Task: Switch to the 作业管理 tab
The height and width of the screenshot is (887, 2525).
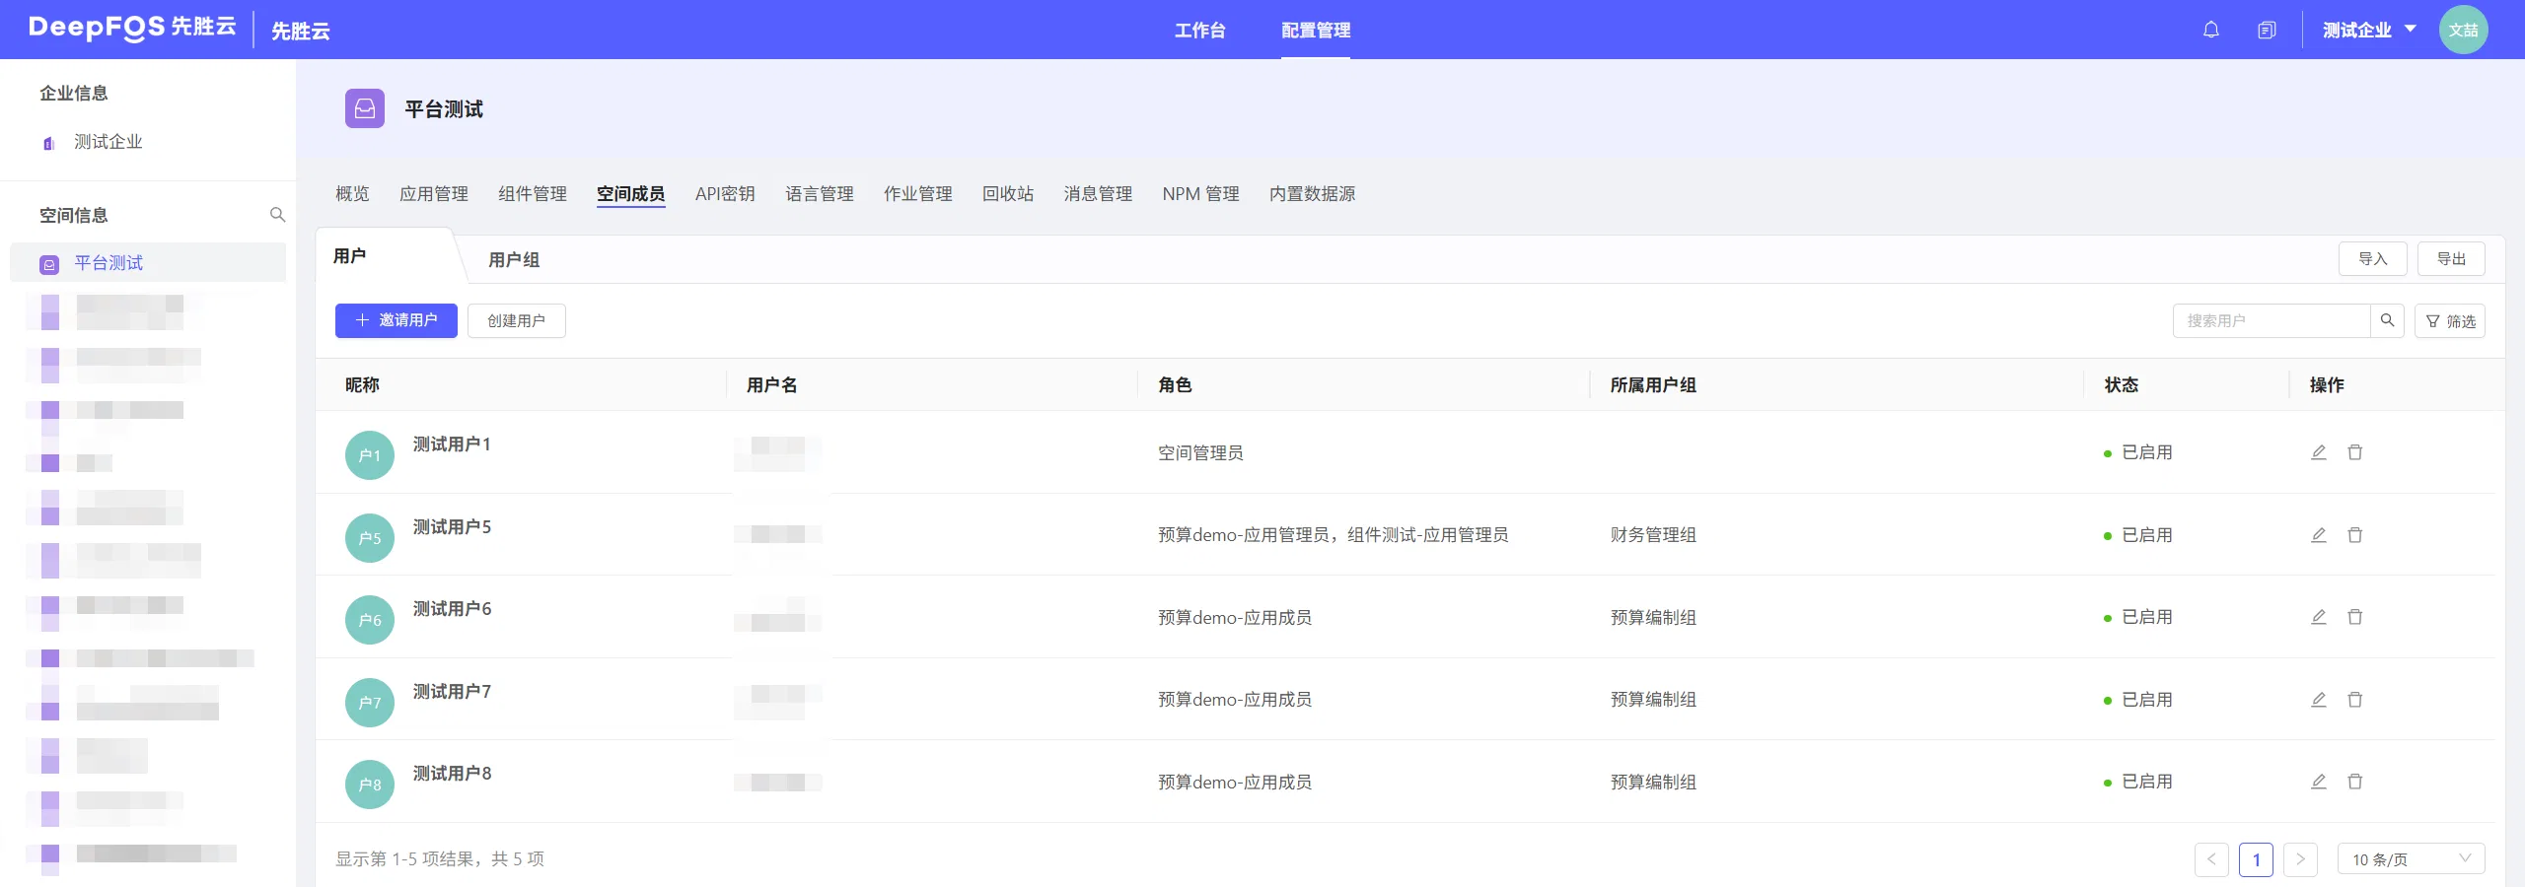Action: click(x=918, y=194)
